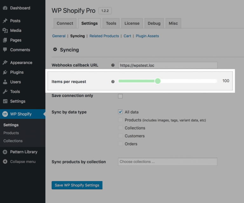244x203 pixels.
Task: Select the Syncing sub-navigation item
Action: click(78, 36)
